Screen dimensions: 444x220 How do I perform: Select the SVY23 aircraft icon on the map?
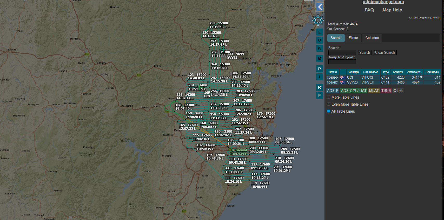pos(223,49)
